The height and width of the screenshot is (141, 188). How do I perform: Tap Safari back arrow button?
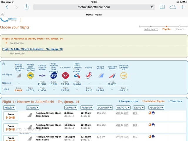point(7,7)
